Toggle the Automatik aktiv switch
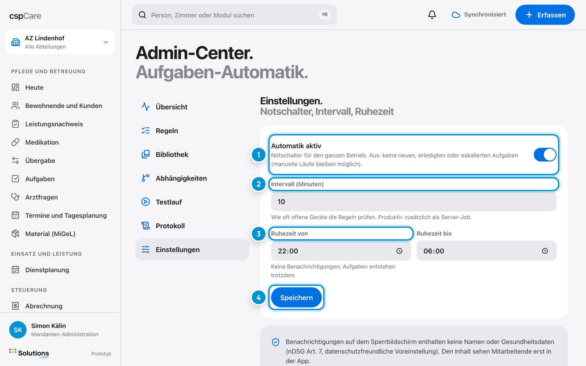The image size is (586, 366). pyautogui.click(x=545, y=155)
